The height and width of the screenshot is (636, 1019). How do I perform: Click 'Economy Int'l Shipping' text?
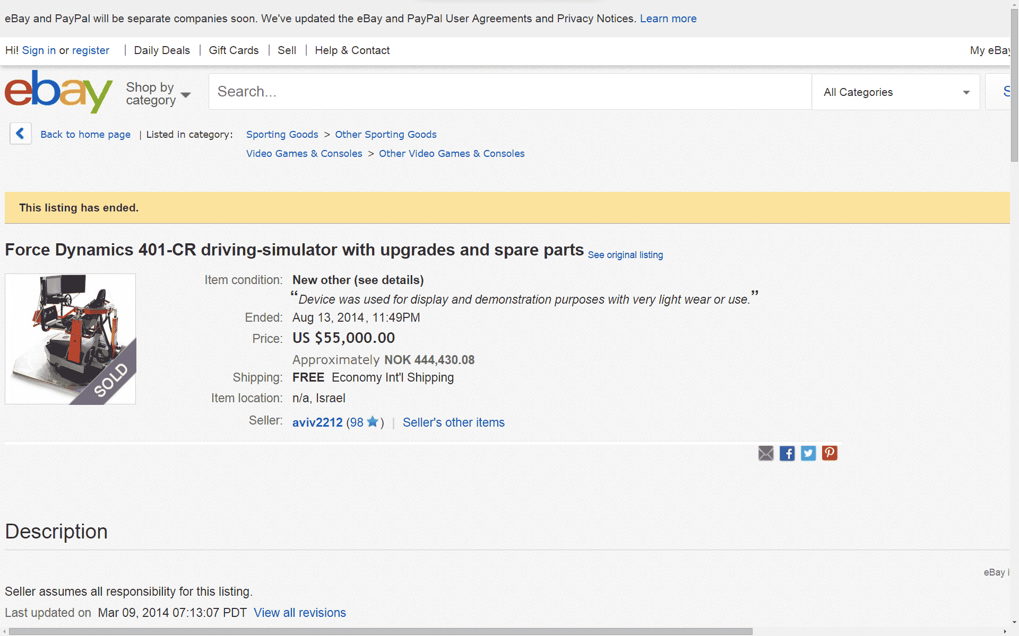393,377
